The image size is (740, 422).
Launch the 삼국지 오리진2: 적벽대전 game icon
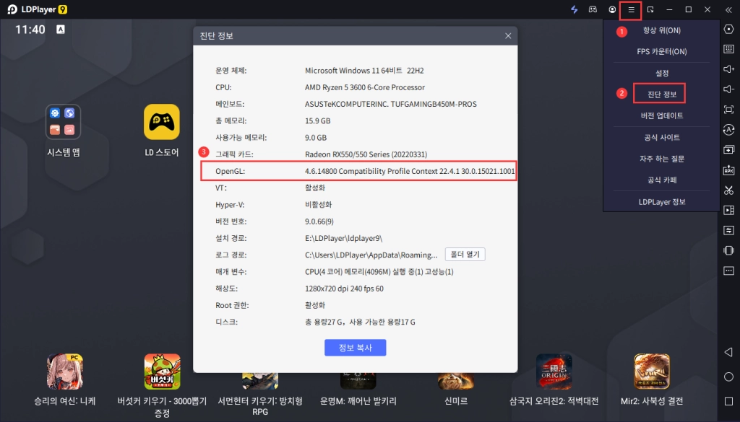click(554, 372)
